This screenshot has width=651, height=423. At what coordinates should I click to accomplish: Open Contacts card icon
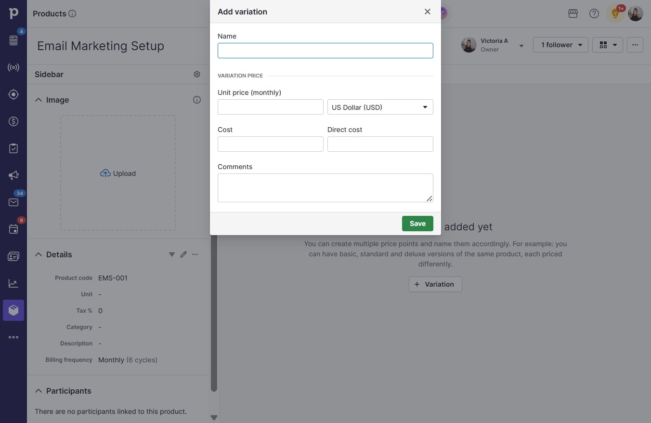(x=13, y=256)
